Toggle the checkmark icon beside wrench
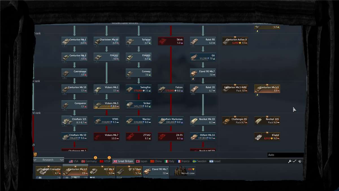Image resolution: width=339 pixels, height=191 pixels. (x=294, y=161)
